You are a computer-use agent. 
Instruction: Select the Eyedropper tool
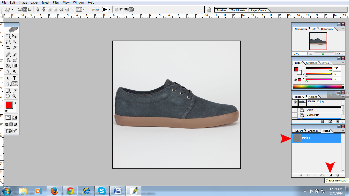pyautogui.click(x=15, y=91)
